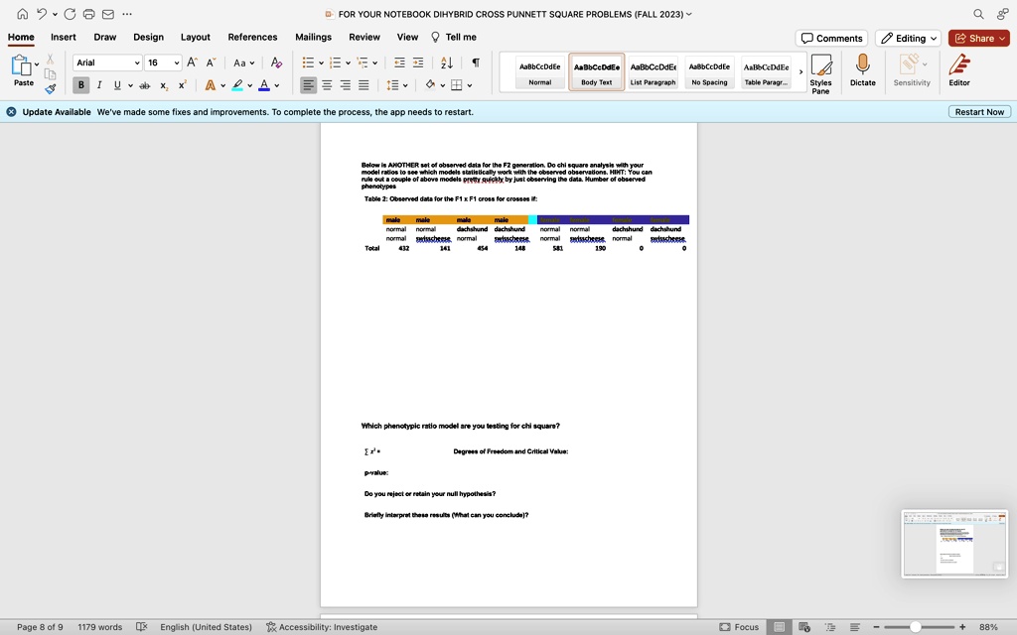Start Dictate

pos(863,69)
